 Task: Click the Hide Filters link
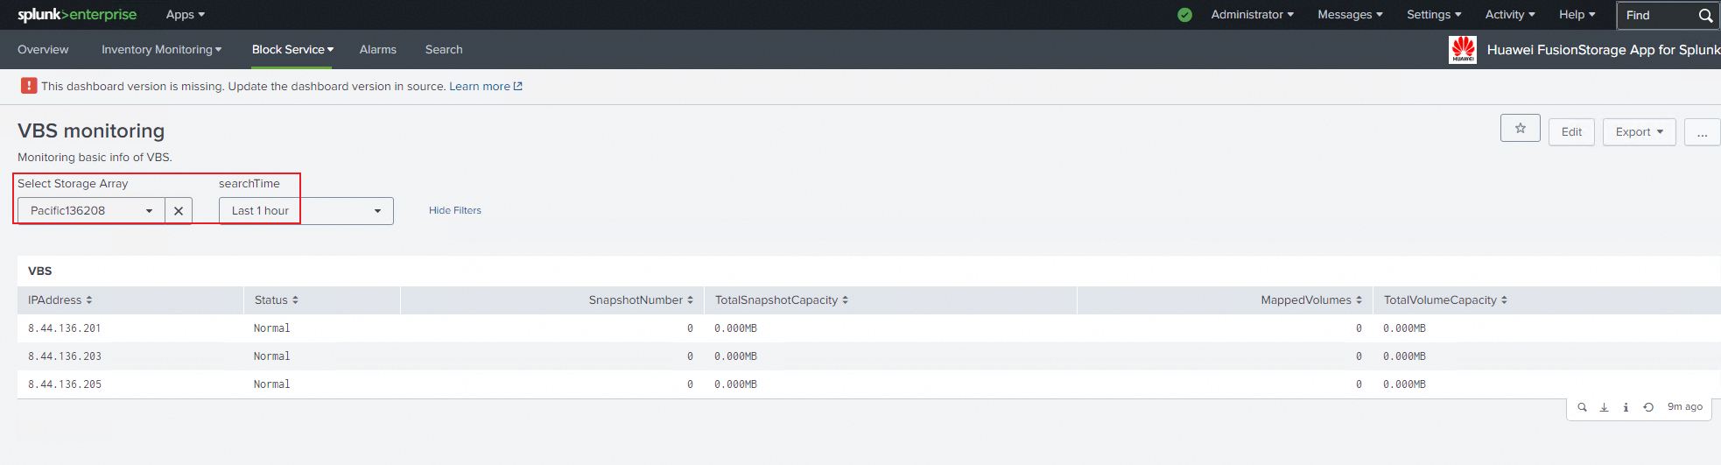pos(455,211)
